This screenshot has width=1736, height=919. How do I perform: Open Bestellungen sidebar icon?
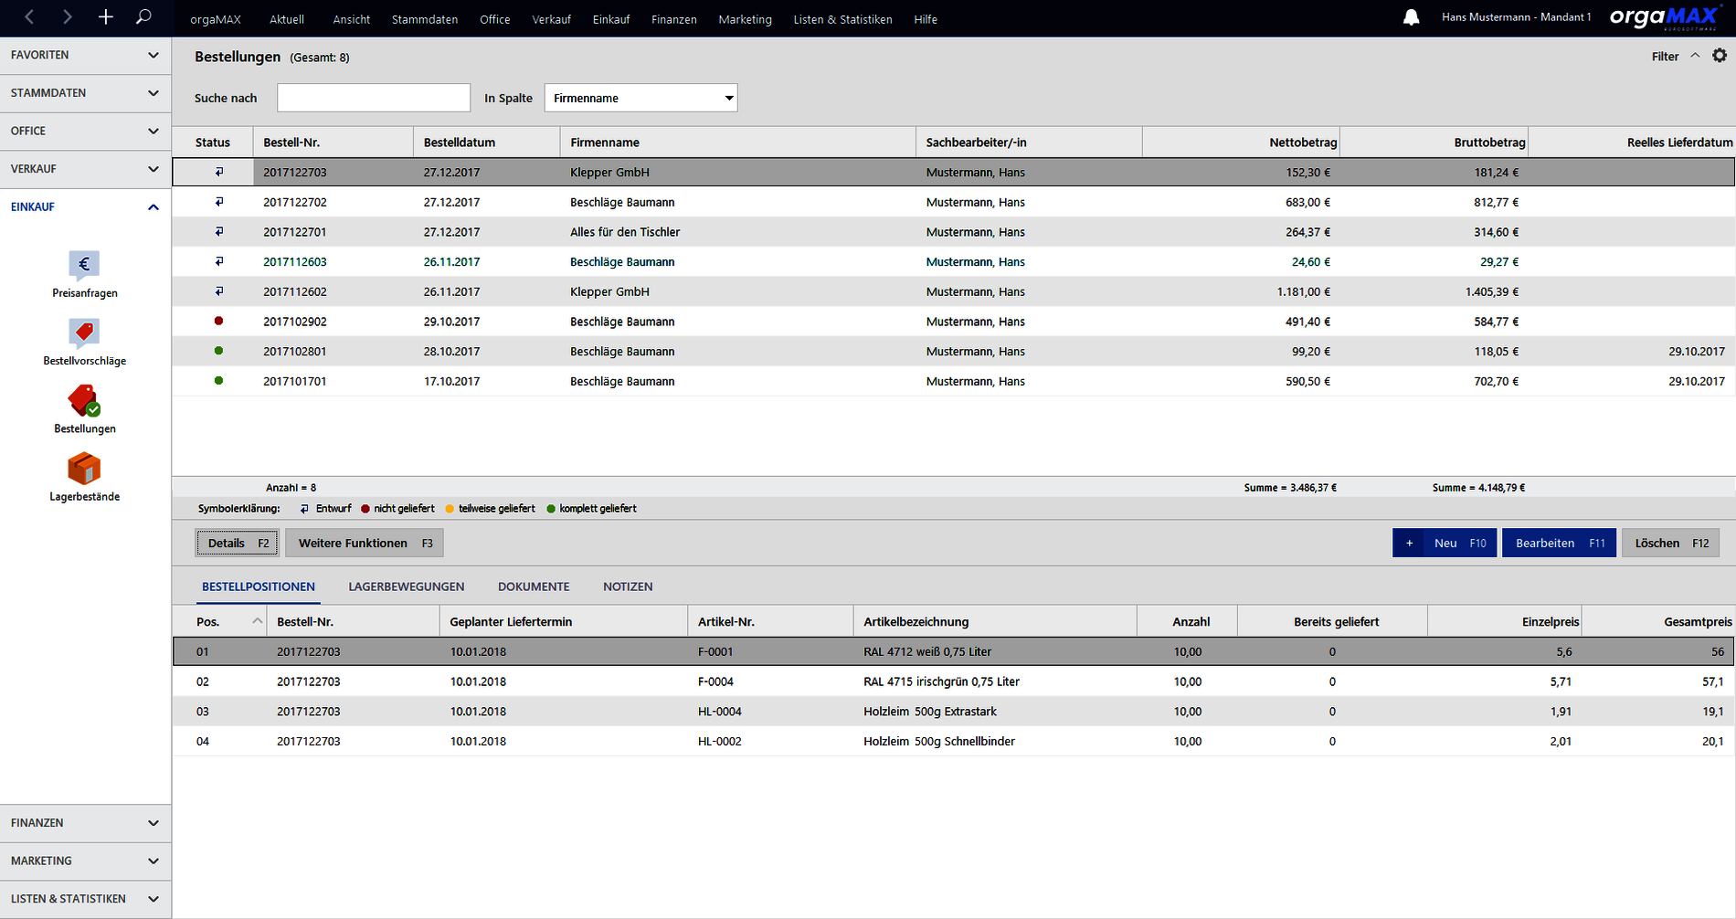[84, 410]
